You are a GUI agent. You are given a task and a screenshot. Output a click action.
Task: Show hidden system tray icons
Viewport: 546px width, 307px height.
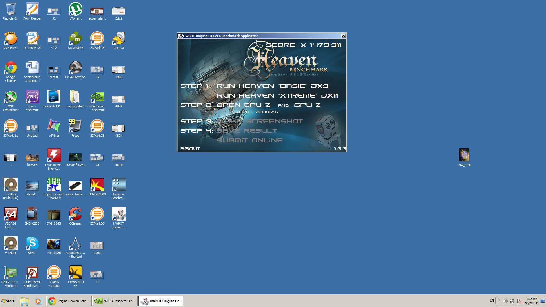pos(499,301)
